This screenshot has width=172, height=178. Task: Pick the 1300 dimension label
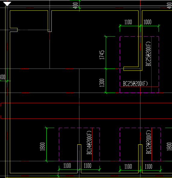pyautogui.click(x=102, y=83)
